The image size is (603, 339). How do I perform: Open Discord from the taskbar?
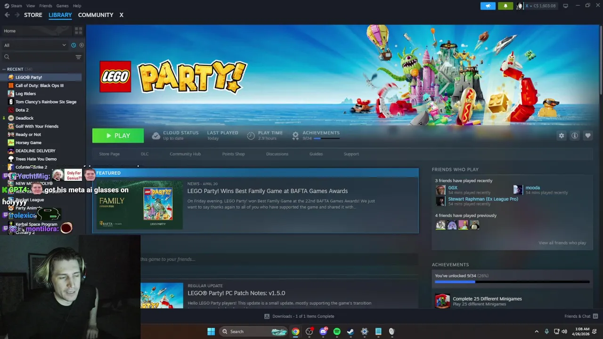click(323, 331)
